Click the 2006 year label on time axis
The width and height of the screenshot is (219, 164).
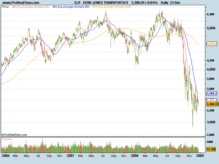[x=5, y=156]
